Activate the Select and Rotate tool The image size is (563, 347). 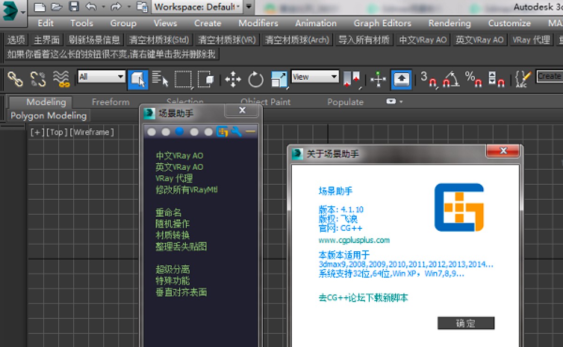click(256, 79)
